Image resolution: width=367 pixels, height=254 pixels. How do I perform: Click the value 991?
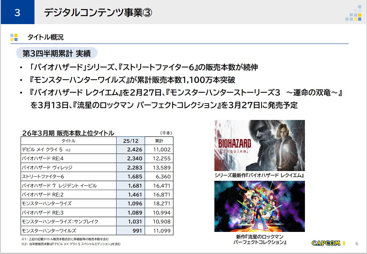point(137,230)
